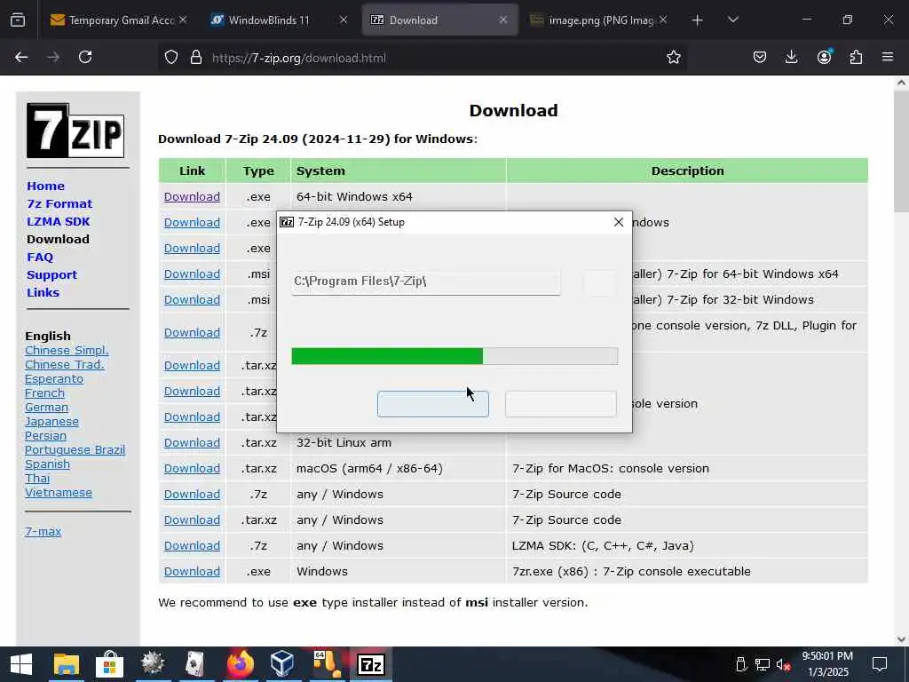Open the 3D cube app in taskbar

coord(283,664)
